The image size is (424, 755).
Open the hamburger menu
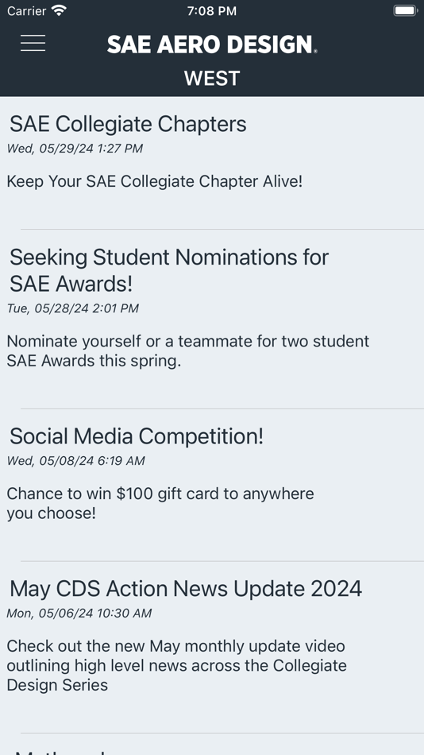(33, 44)
